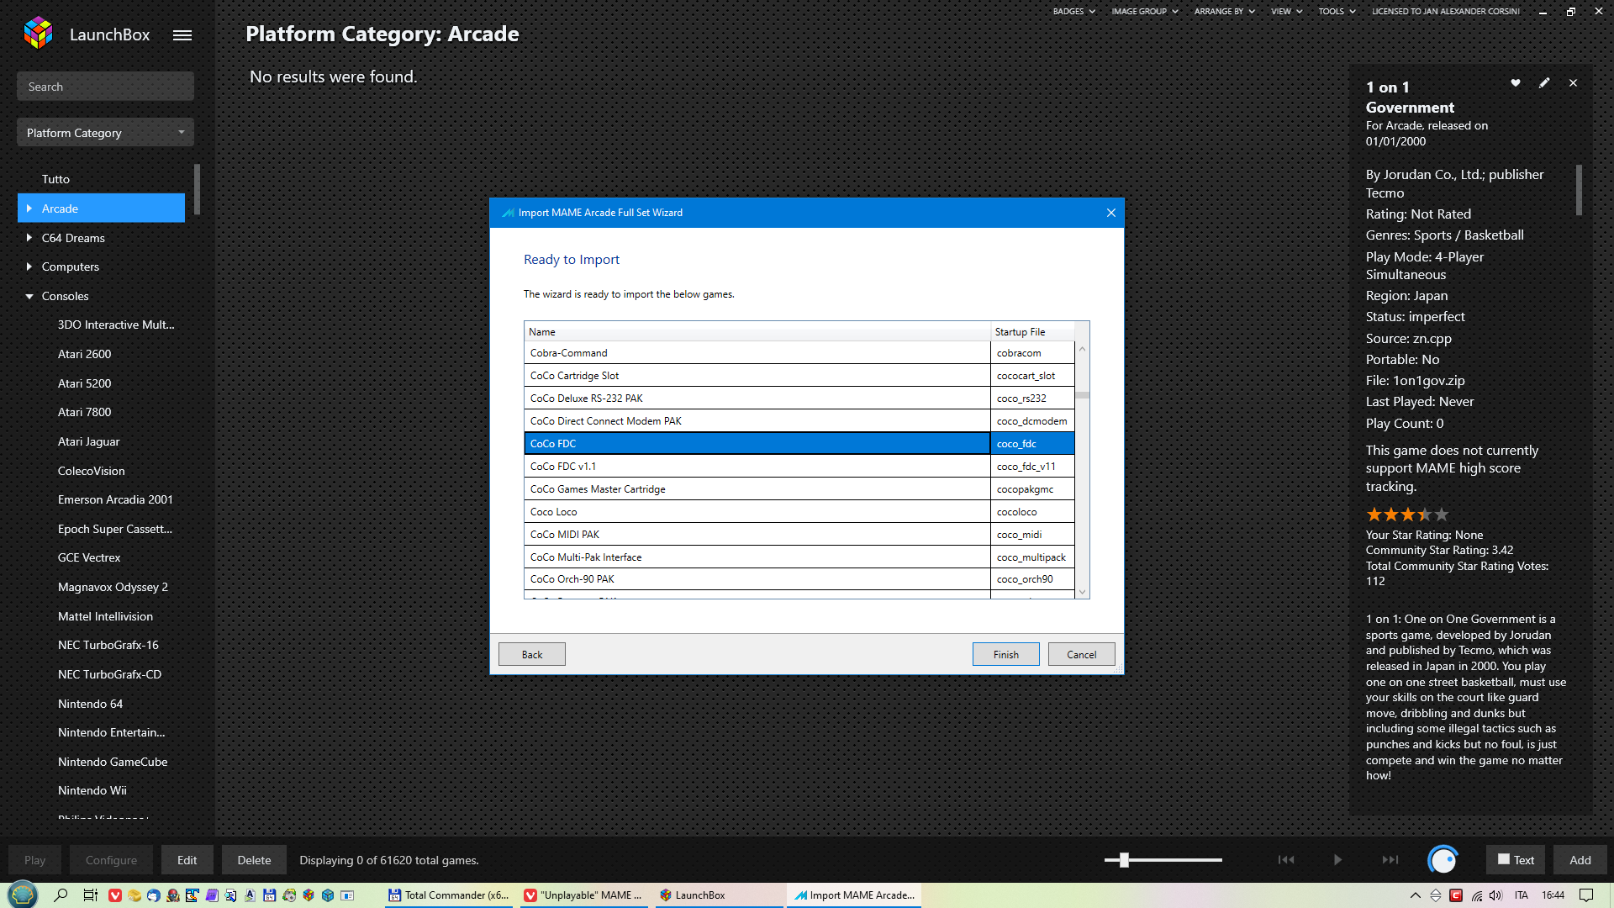Open Task View on the taskbar
This screenshot has width=1614, height=908.
90,895
